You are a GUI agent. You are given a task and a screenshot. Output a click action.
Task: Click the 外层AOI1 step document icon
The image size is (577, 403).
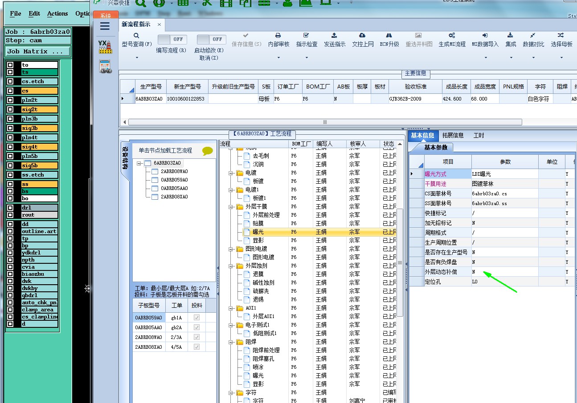(247, 316)
